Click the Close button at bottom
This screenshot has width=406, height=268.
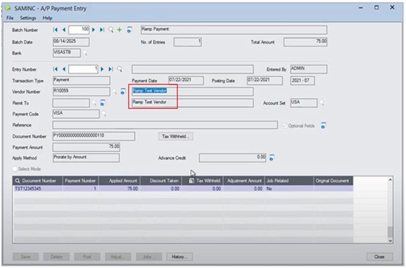pos(379,256)
